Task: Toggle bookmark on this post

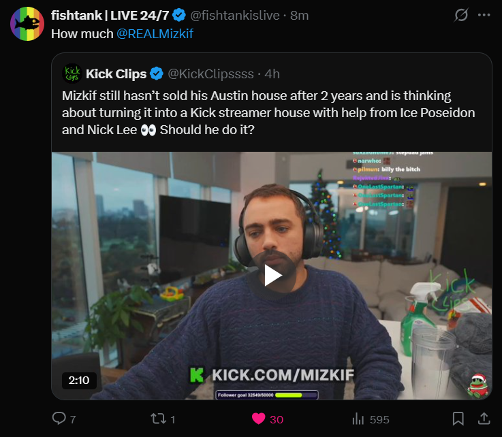Action: [x=458, y=419]
